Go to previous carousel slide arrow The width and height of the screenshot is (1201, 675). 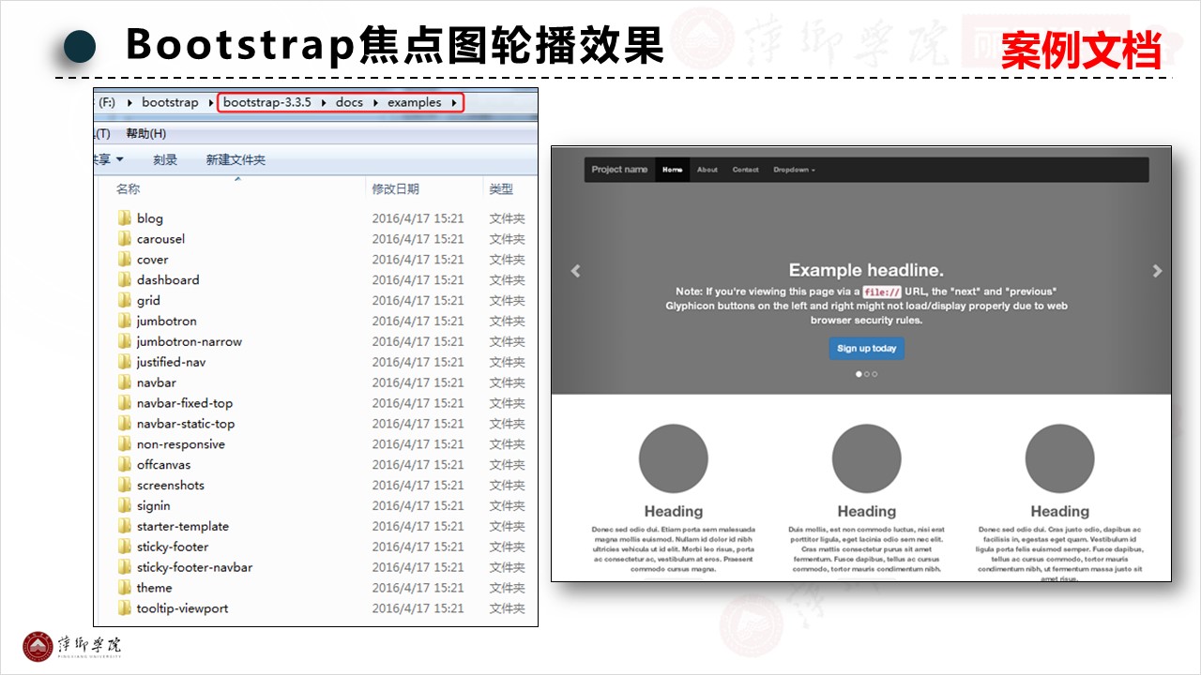pyautogui.click(x=576, y=271)
